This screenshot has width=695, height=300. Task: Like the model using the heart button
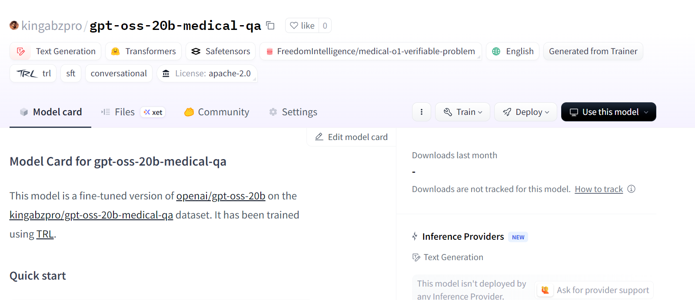302,26
